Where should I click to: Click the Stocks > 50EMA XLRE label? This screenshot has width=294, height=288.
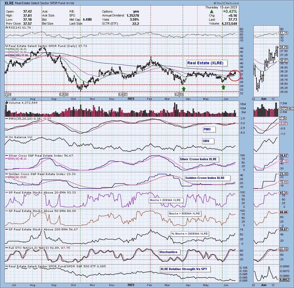click(184, 213)
